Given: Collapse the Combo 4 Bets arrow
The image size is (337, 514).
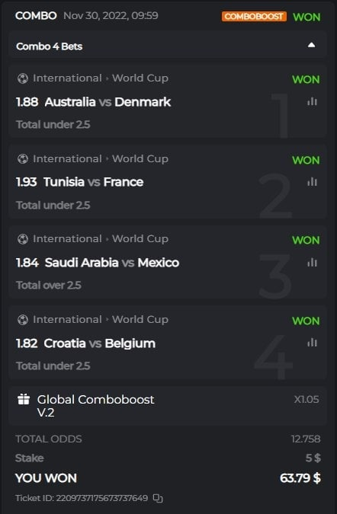Looking at the screenshot, I should tap(311, 45).
